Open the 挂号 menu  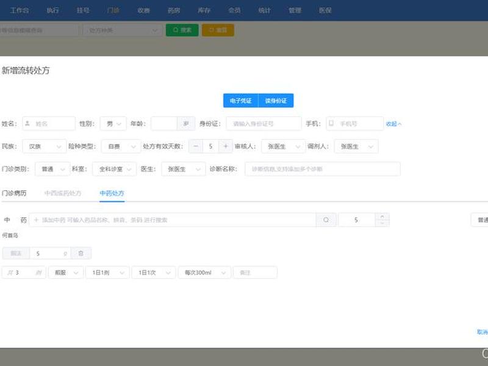83,10
